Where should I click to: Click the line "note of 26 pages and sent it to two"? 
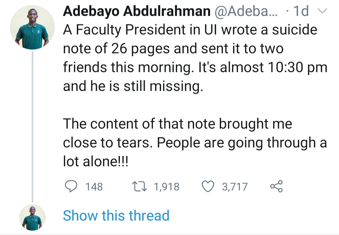point(173,49)
